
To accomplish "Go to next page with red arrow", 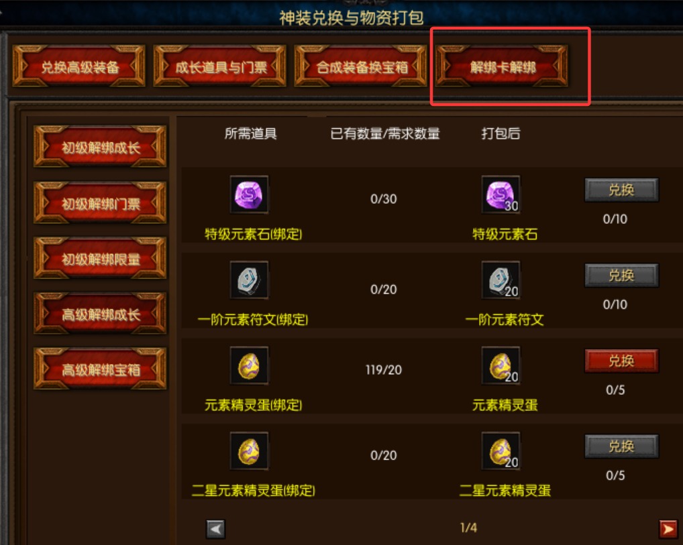I will [x=668, y=529].
